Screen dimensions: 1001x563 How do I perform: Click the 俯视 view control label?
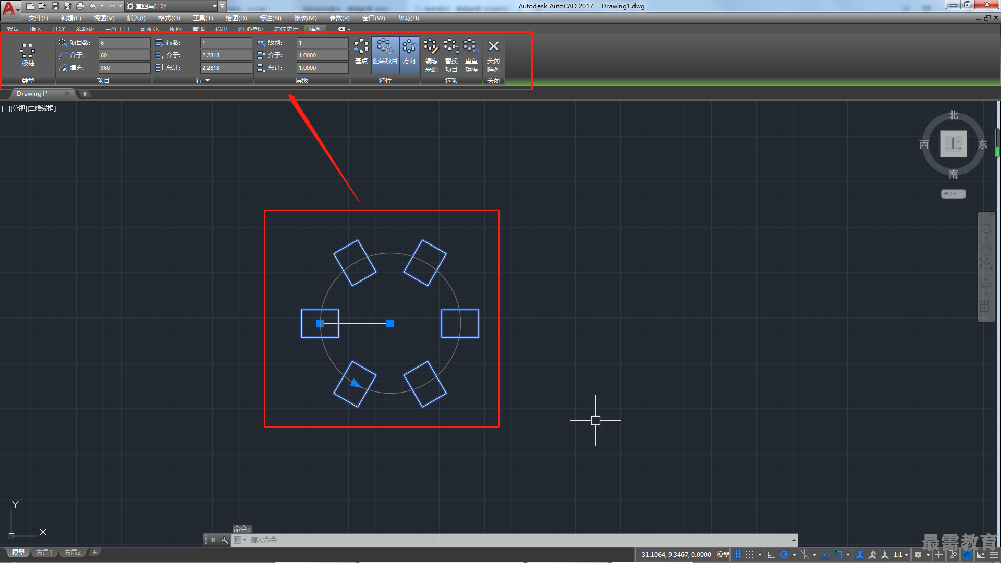[x=18, y=108]
